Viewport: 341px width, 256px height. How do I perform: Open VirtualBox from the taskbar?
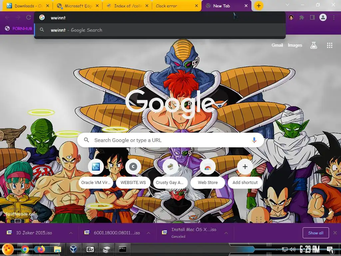point(73,249)
